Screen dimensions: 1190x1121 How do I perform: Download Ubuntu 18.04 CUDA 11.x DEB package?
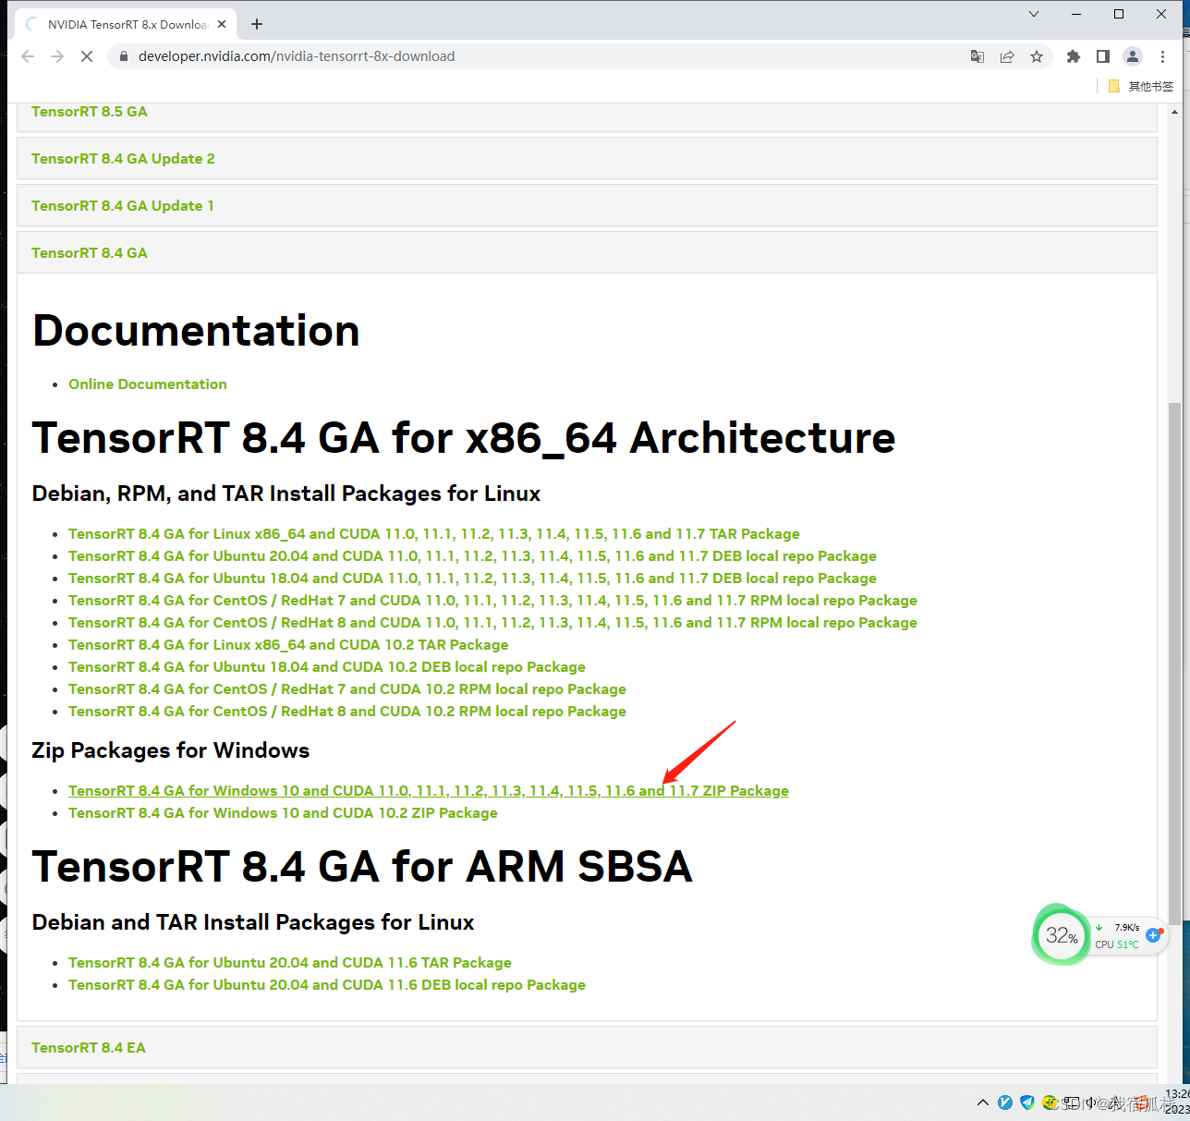pyautogui.click(x=472, y=579)
